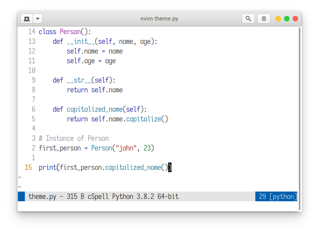The image size is (319, 235).
Task: Click the vertical scrollbar on the right
Action: click(x=300, y=119)
